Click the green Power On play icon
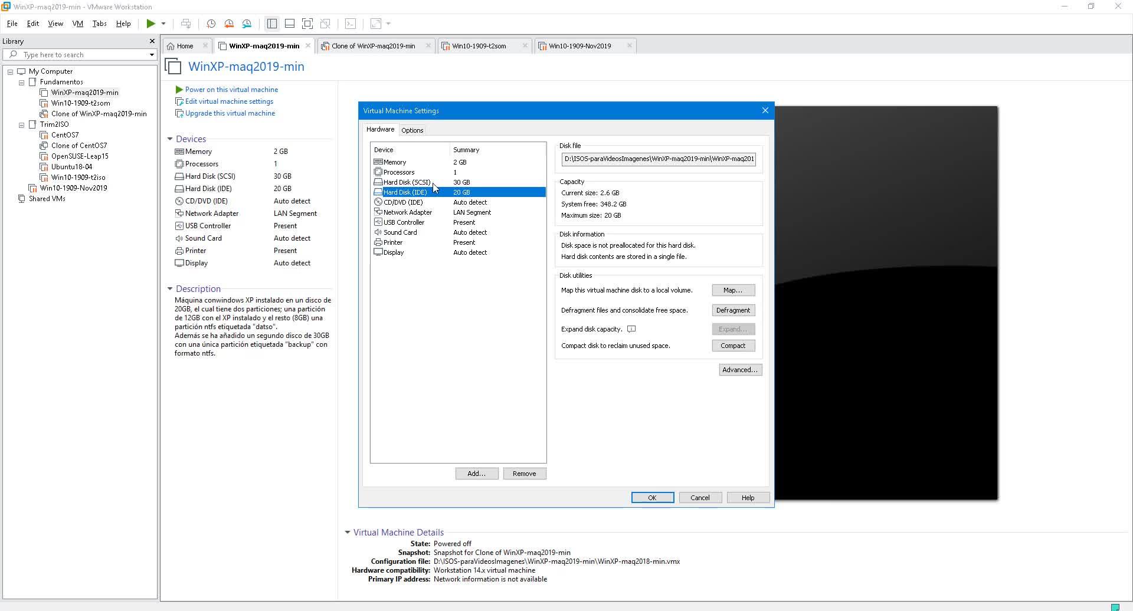Image resolution: width=1133 pixels, height=611 pixels. coord(150,24)
